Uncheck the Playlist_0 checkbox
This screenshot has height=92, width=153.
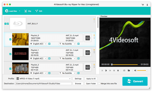[10, 39]
